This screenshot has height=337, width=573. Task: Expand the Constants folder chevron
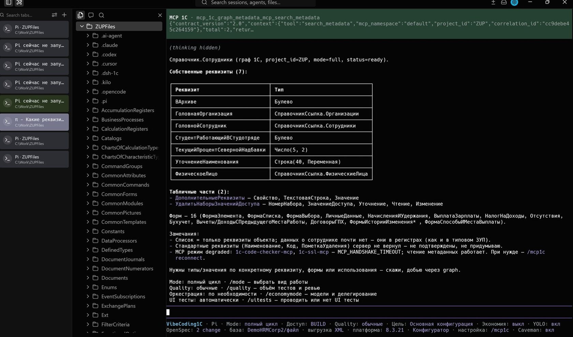click(x=88, y=231)
